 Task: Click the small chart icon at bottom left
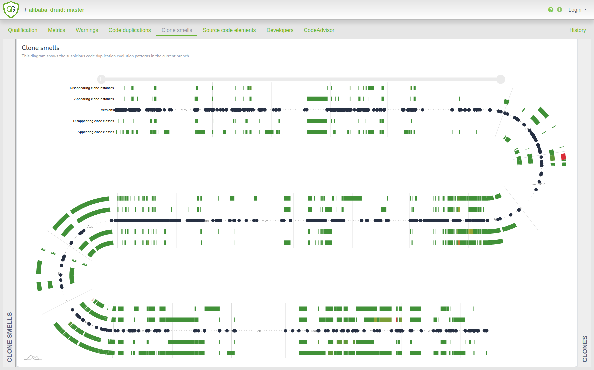tap(32, 357)
